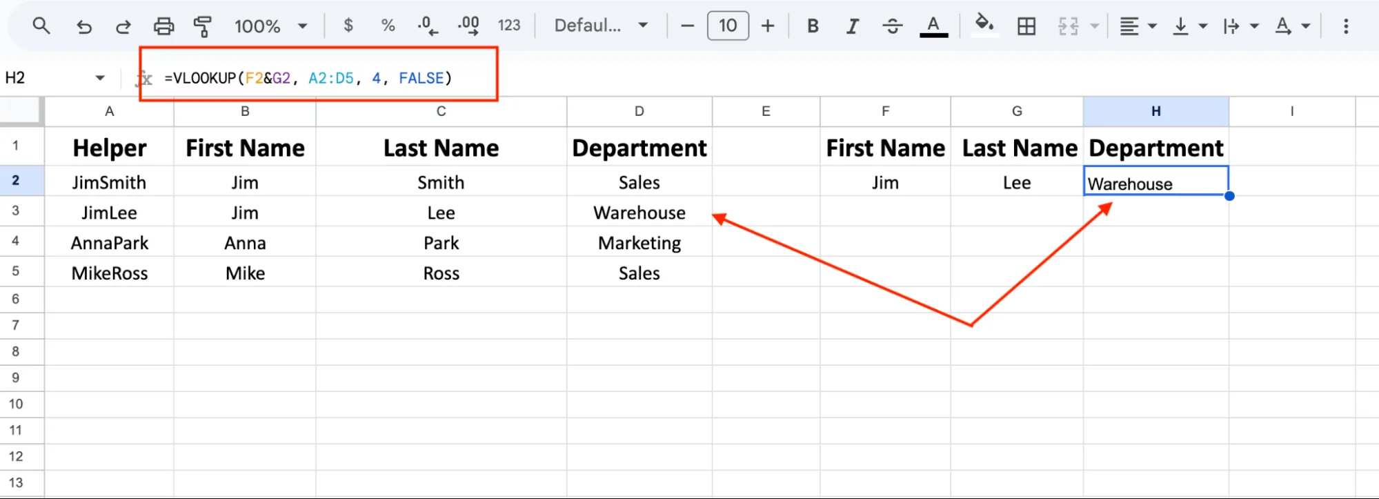Click Warehouse cell in column D

[639, 213]
